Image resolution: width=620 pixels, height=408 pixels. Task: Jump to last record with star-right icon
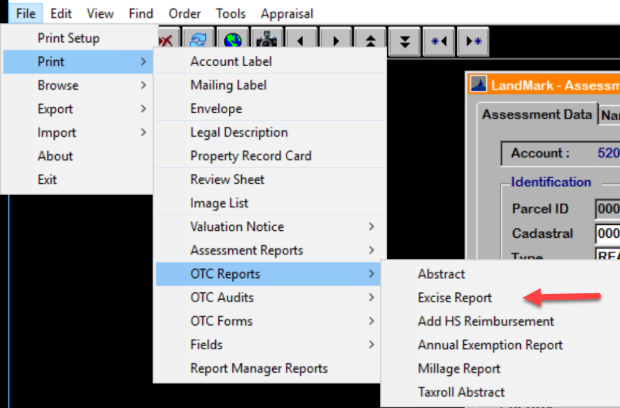coord(472,41)
